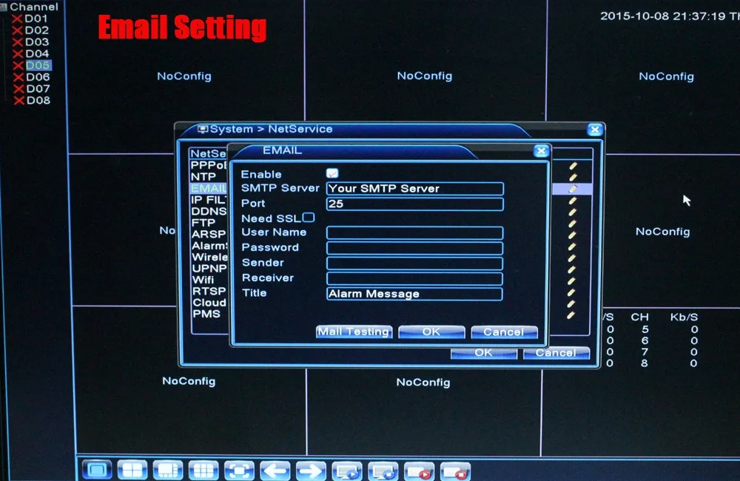Image resolution: width=740 pixels, height=481 pixels.
Task: Click the pencil edit icon for RTSP
Action: click(x=571, y=292)
